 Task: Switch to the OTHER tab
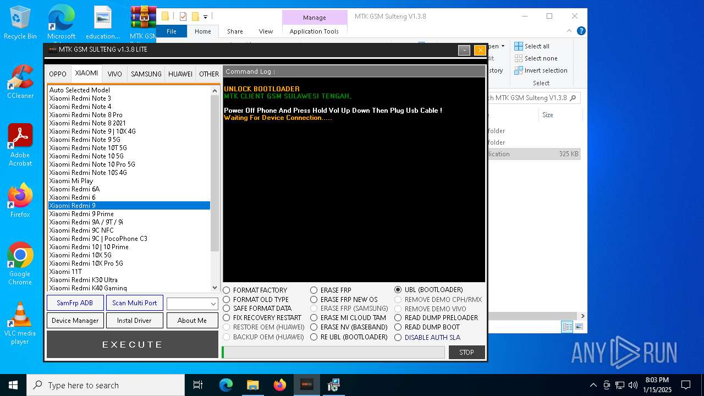pyautogui.click(x=209, y=74)
